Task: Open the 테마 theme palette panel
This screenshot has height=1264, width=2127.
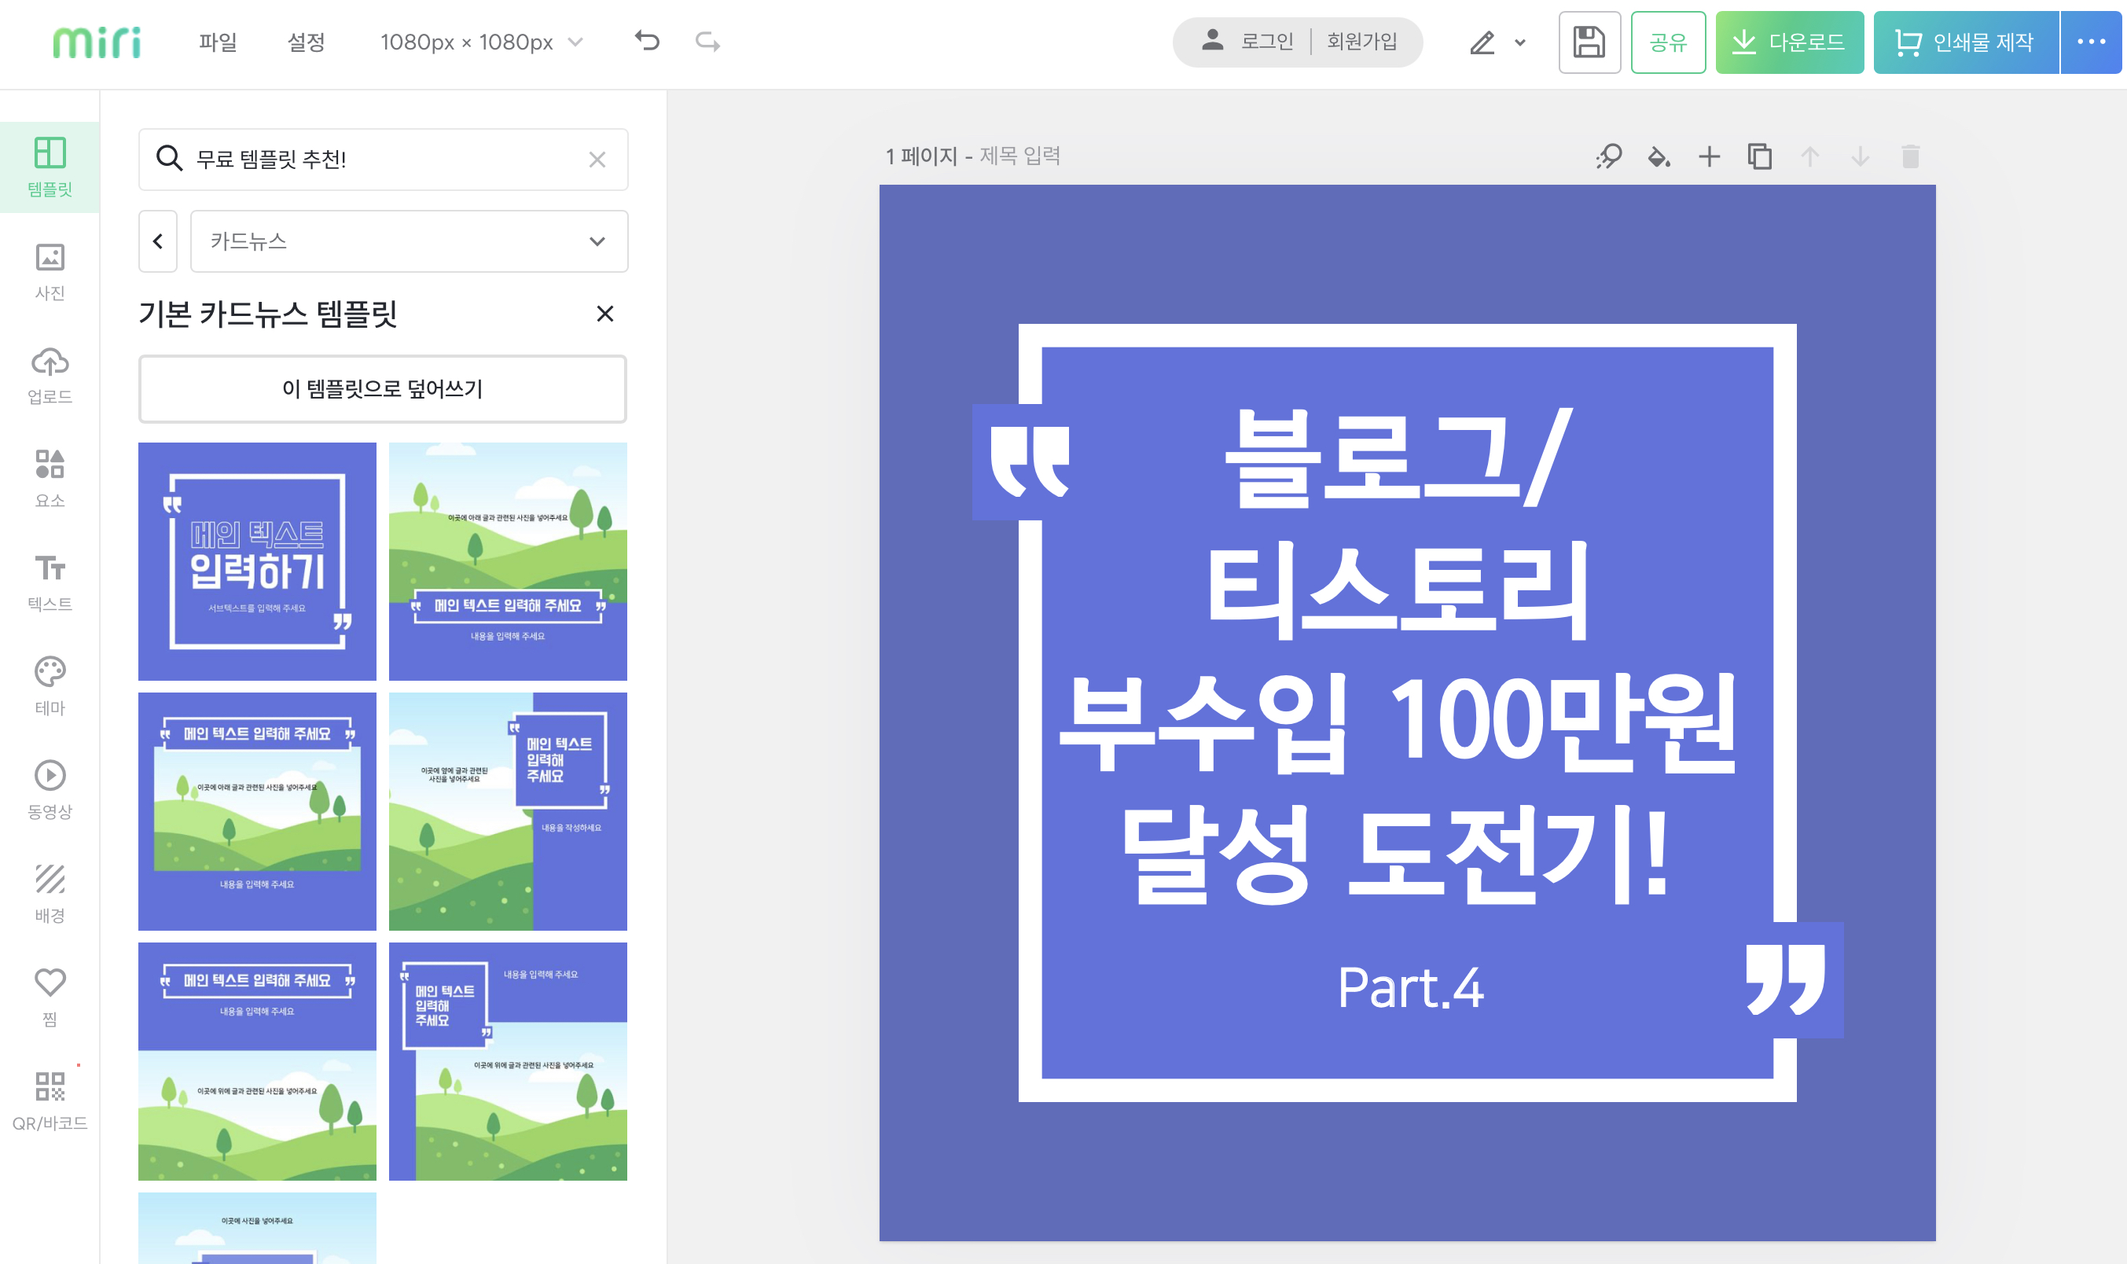Action: [x=50, y=686]
